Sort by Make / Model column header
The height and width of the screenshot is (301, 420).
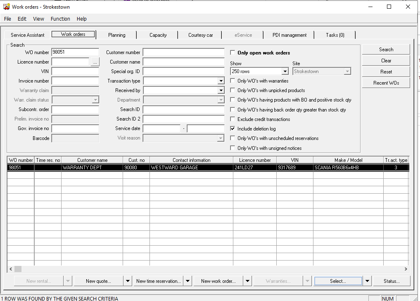[348, 160]
